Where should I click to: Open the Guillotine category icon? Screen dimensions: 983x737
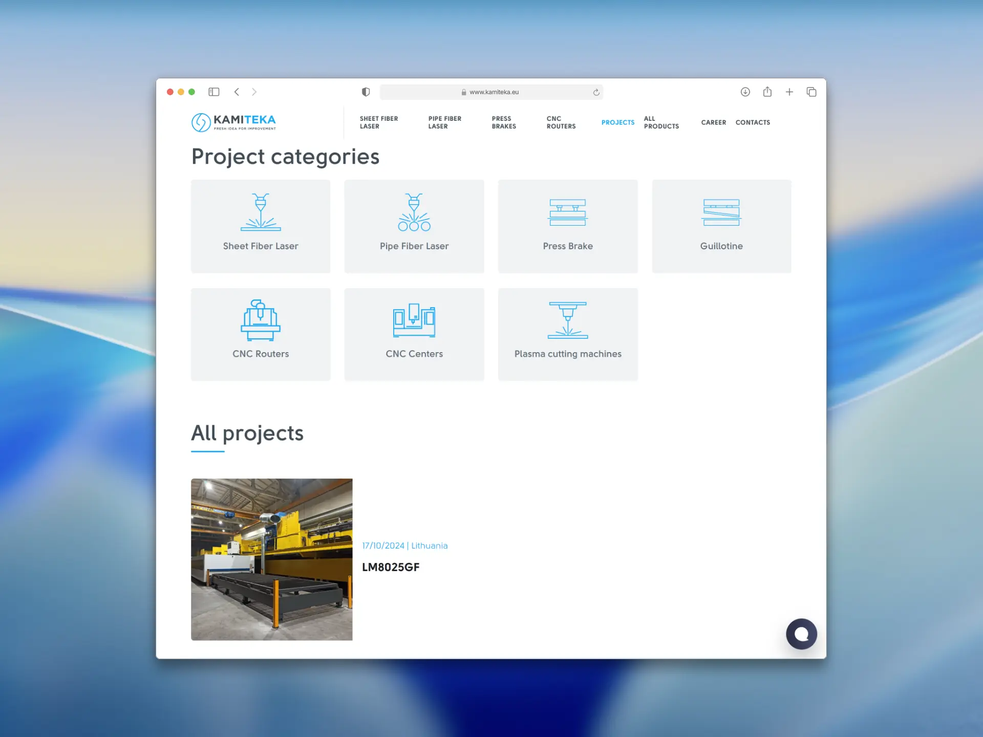pyautogui.click(x=721, y=212)
